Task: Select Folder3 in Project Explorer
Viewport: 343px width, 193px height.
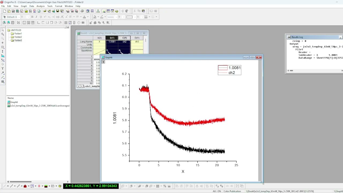Action: point(18,40)
